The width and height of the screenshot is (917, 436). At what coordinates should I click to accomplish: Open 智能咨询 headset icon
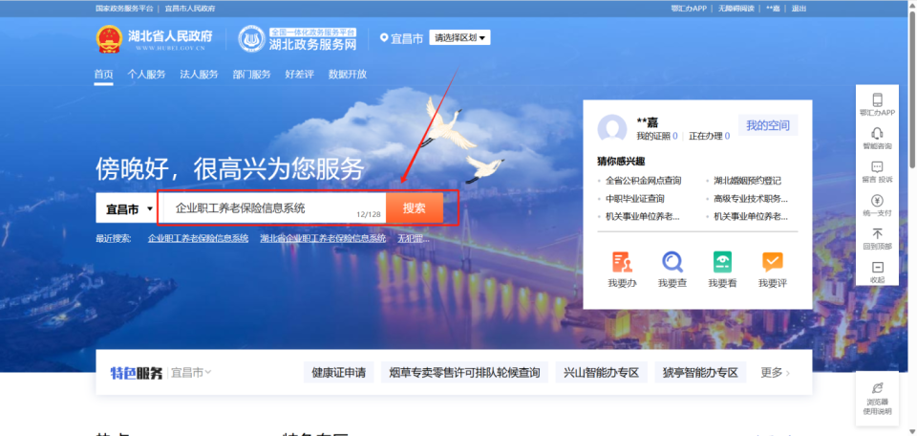[x=877, y=133]
